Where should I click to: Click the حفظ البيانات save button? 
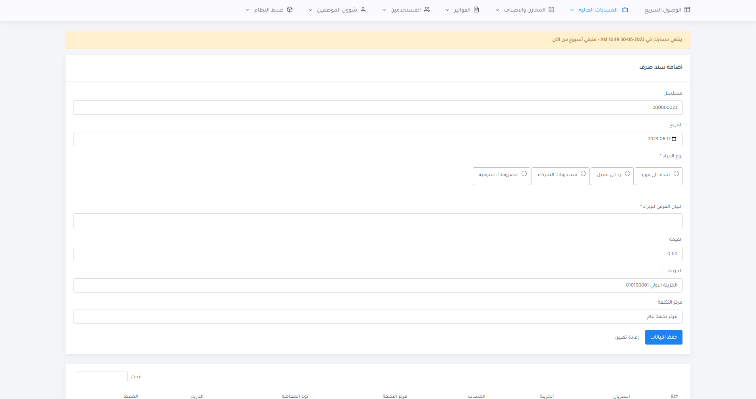coord(663,337)
